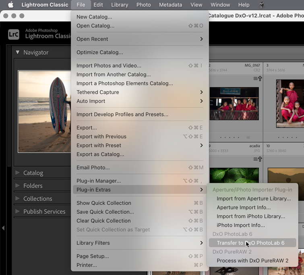This screenshot has width=304, height=275.
Task: Select Aperture Import Info
Action: coord(252,208)
